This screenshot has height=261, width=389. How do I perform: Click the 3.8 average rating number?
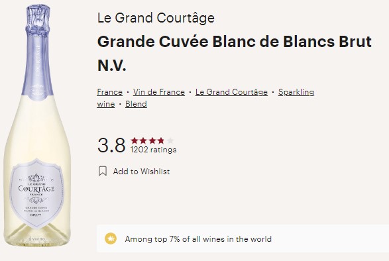point(111,145)
